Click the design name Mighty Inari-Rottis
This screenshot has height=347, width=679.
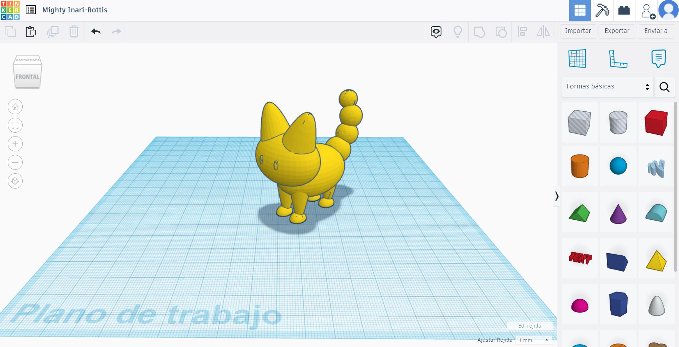point(75,10)
